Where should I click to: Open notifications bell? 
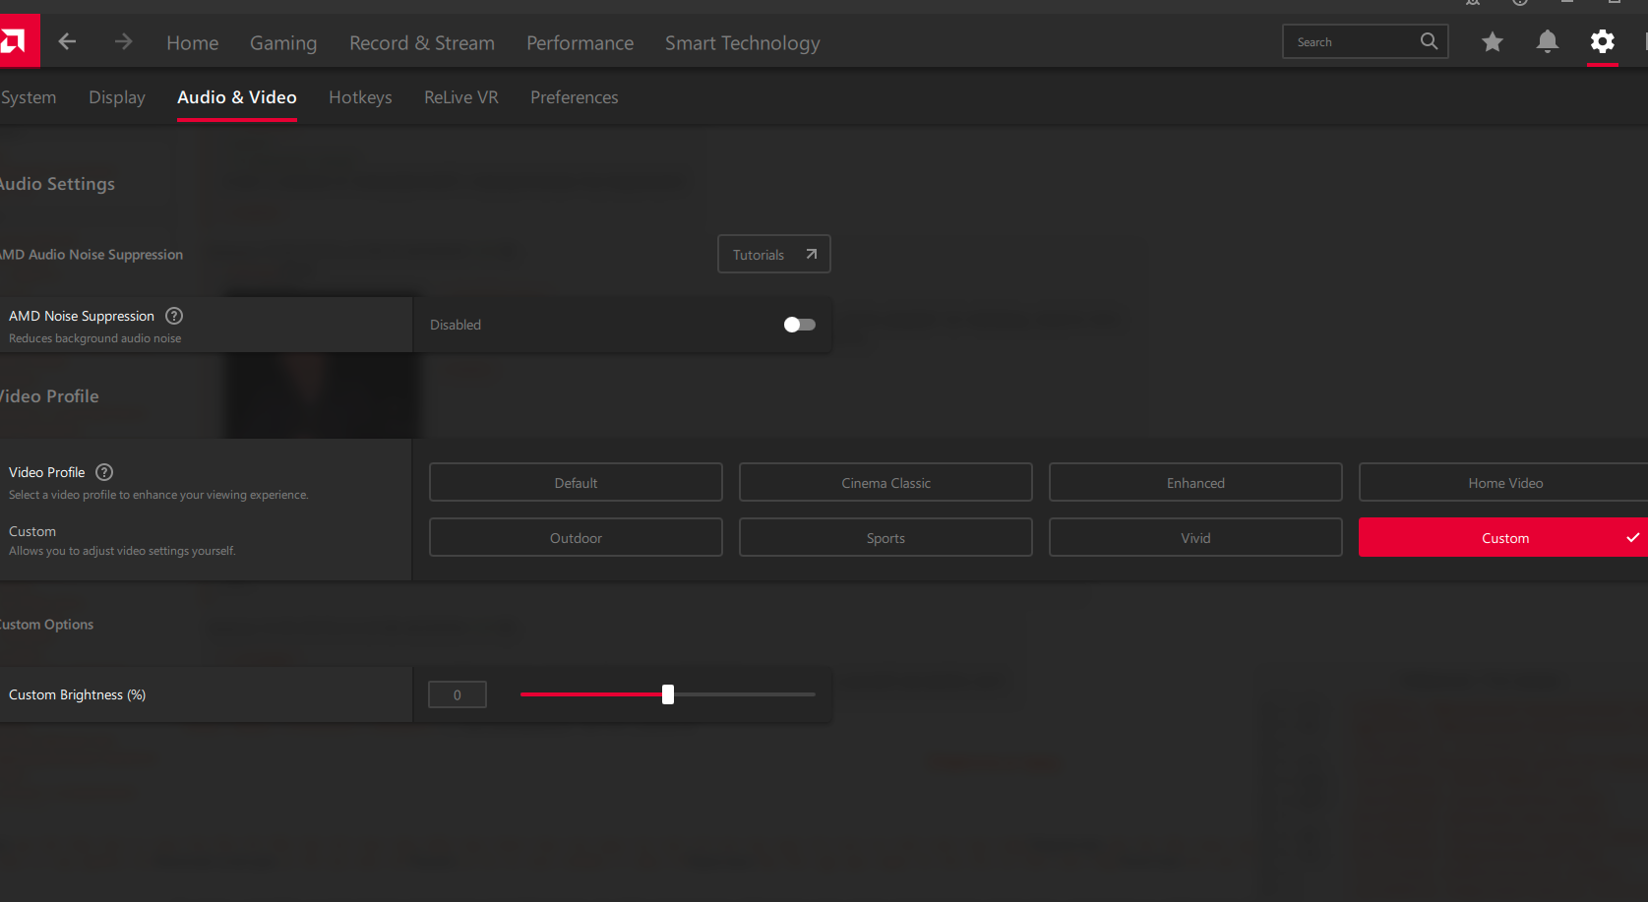[x=1548, y=41]
